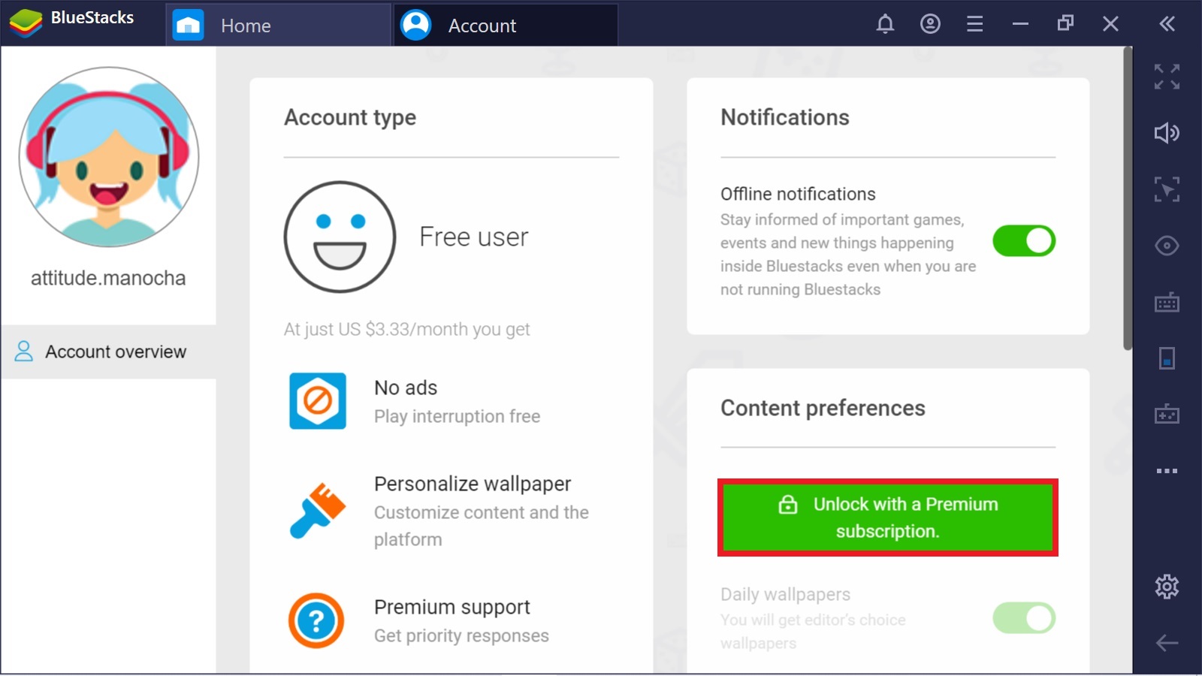The height and width of the screenshot is (676, 1202).
Task: Toggle fullscreen mode icon
Action: 1167,77
